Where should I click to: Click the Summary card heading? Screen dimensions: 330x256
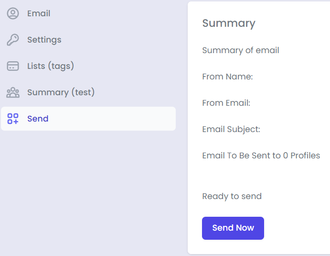click(229, 23)
